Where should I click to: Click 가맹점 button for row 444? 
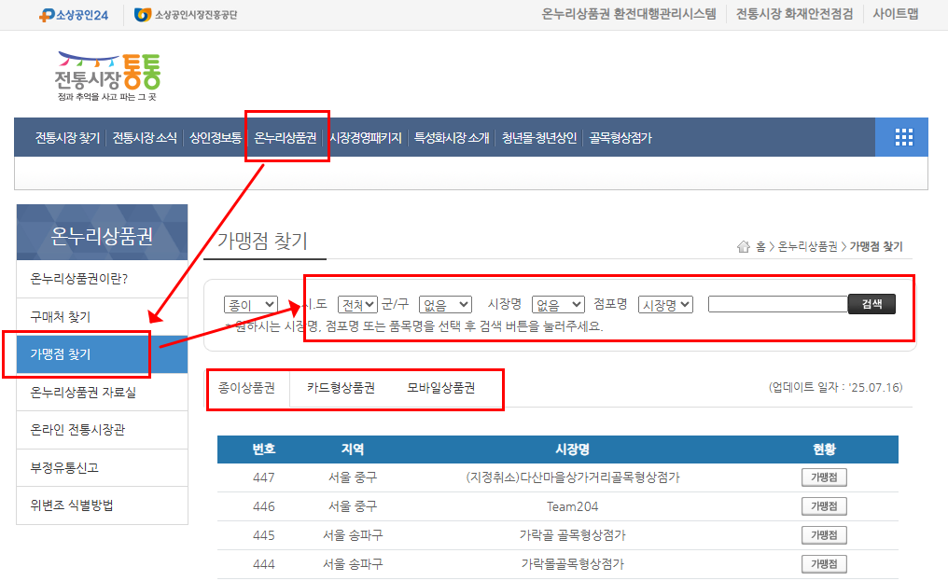click(824, 564)
